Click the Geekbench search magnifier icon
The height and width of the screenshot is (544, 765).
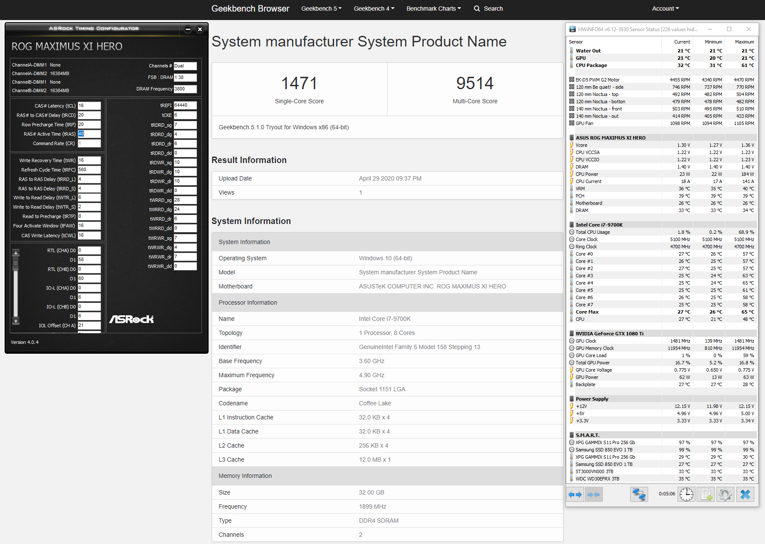click(x=477, y=9)
